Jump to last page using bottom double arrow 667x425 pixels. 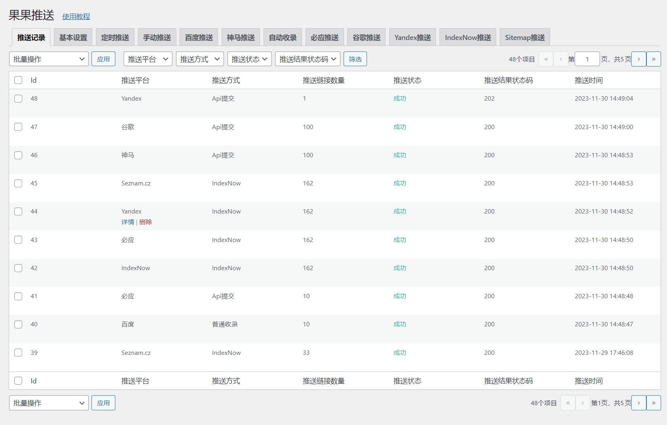click(x=654, y=403)
